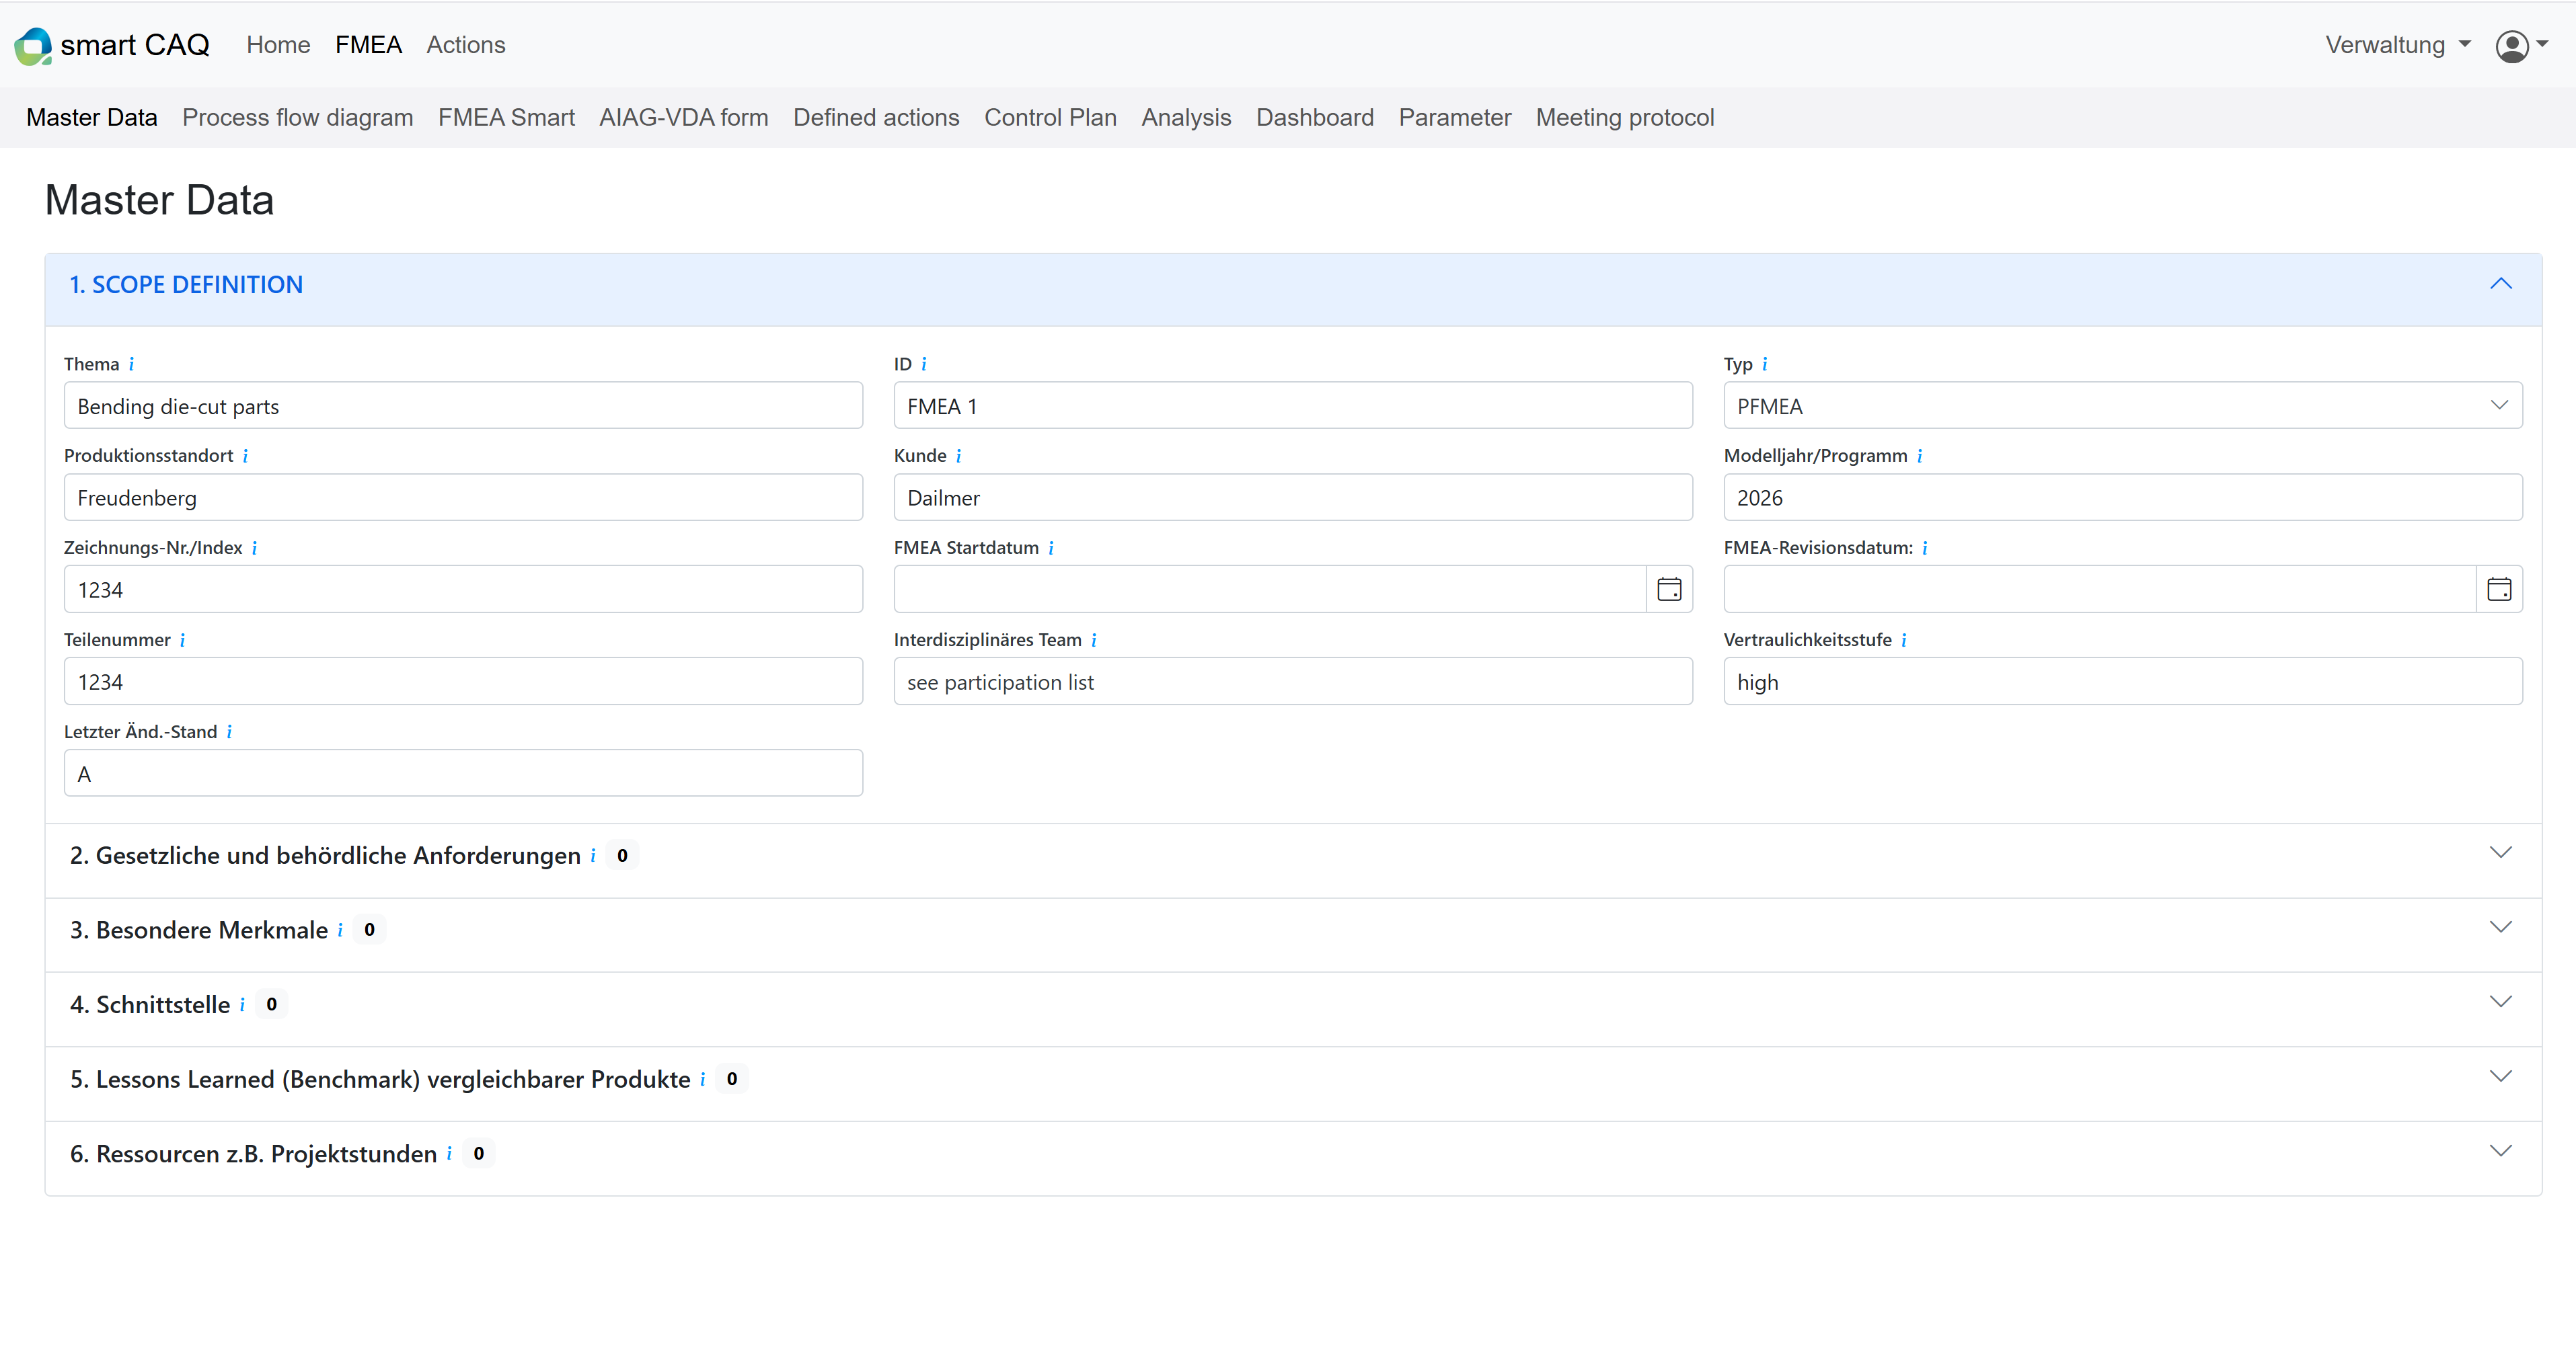
Task: Collapse the Scope Definition section
Action: coord(2501,284)
